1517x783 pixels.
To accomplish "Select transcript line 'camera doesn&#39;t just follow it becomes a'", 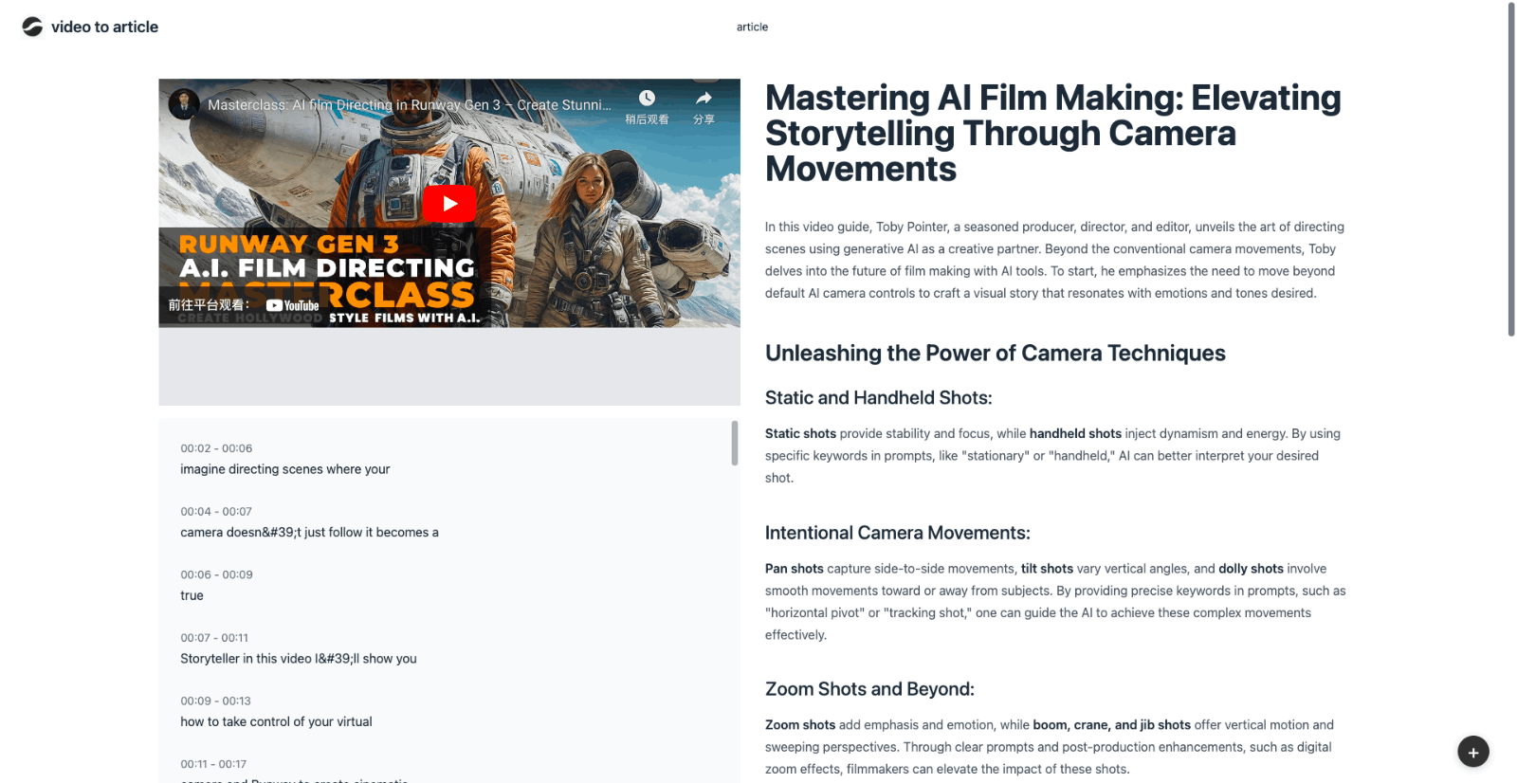I will tap(309, 533).
